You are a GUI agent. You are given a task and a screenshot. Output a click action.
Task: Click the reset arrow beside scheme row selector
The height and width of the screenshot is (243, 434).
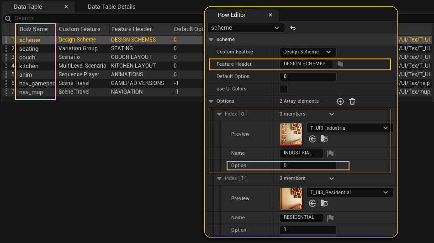[x=293, y=28]
